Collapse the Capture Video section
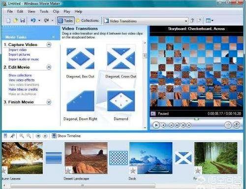246x189 pixels. [x=49, y=44]
